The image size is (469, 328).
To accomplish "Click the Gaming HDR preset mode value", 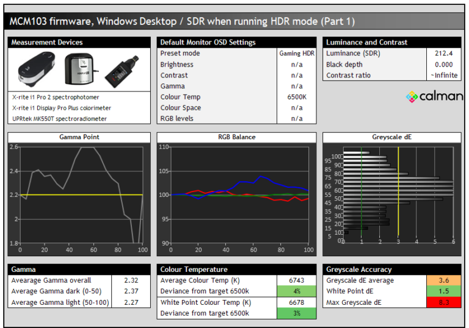I will 297,54.
